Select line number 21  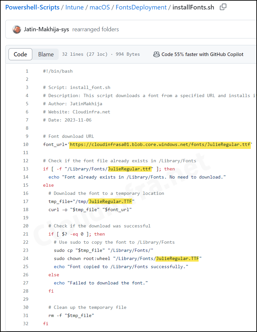(26, 234)
